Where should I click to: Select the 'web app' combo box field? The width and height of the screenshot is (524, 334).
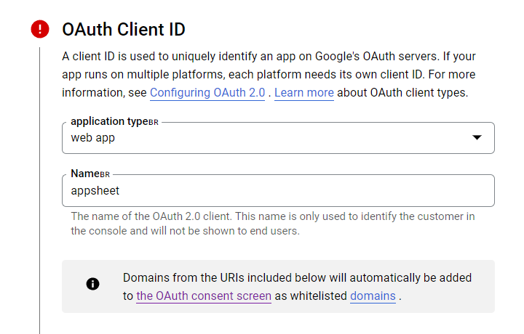pos(278,138)
